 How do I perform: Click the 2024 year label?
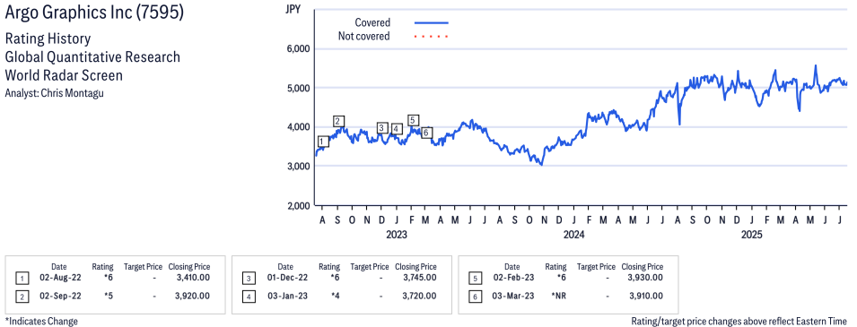pyautogui.click(x=574, y=236)
